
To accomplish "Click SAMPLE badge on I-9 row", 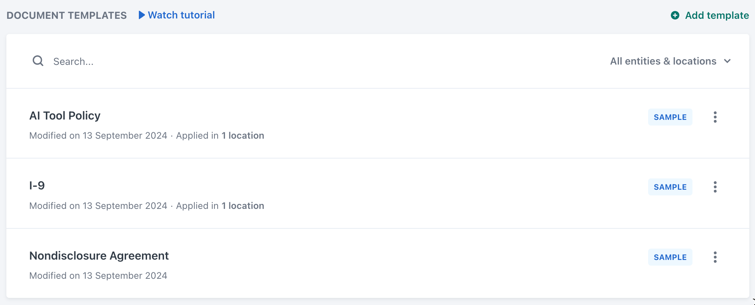I will [670, 187].
